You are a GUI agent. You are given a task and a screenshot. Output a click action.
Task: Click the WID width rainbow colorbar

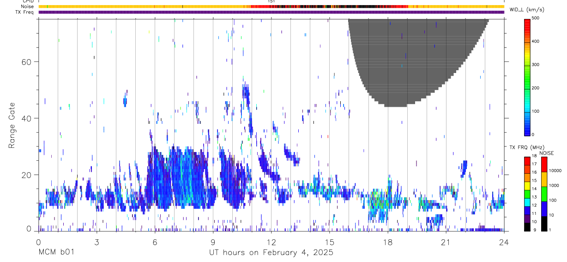527,77
